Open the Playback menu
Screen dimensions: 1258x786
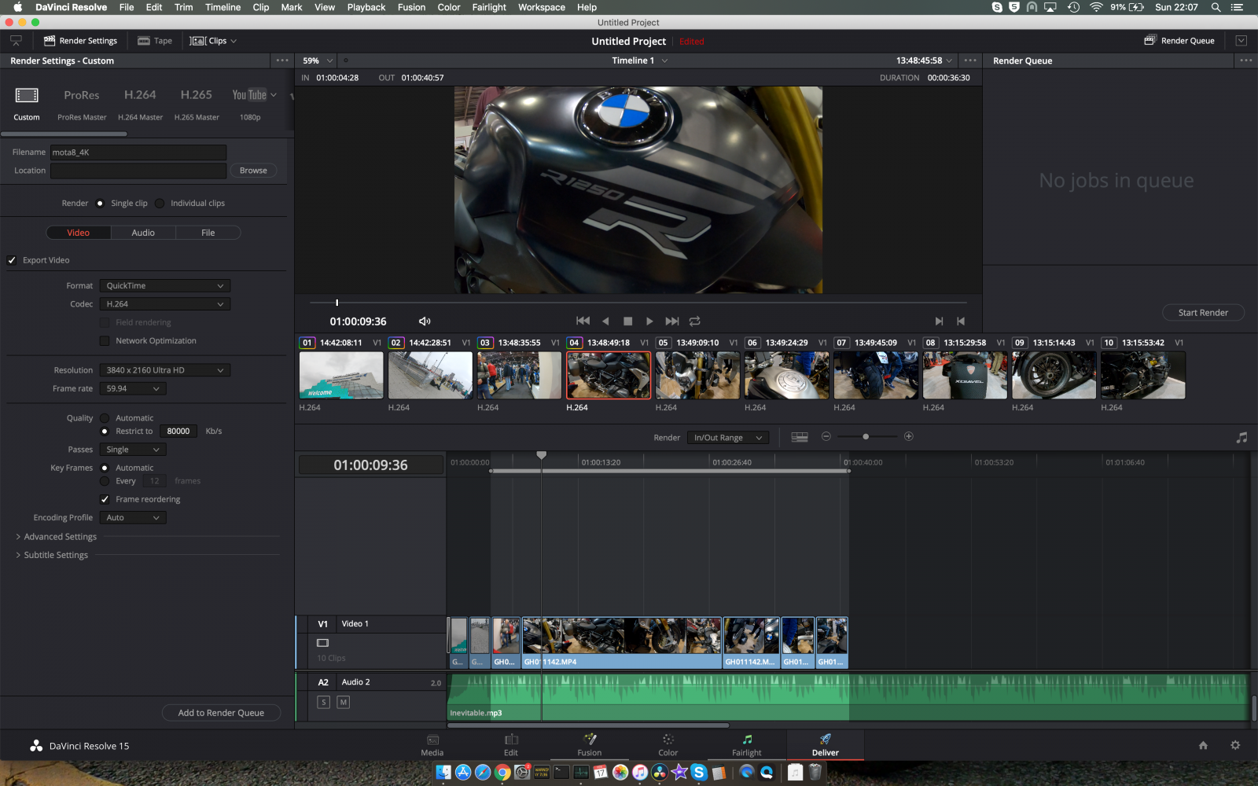coord(366,7)
